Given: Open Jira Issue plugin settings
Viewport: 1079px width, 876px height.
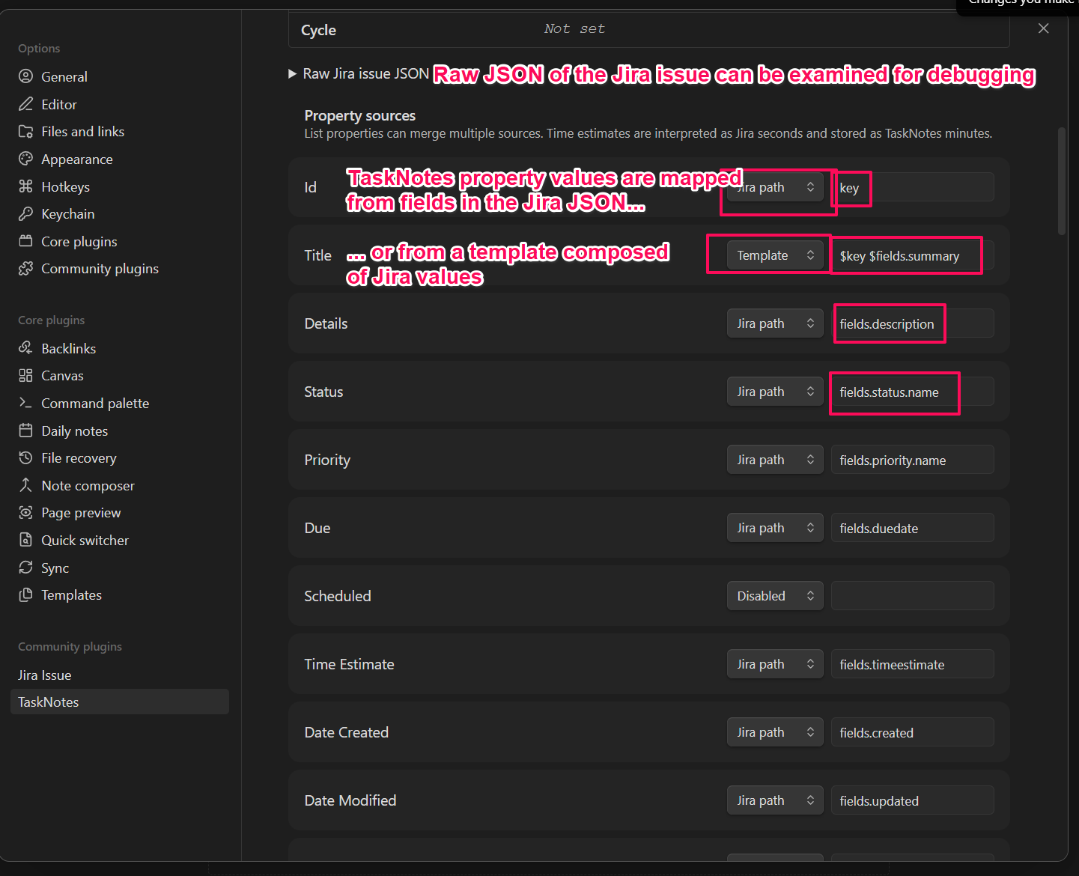Looking at the screenshot, I should coord(120,675).
